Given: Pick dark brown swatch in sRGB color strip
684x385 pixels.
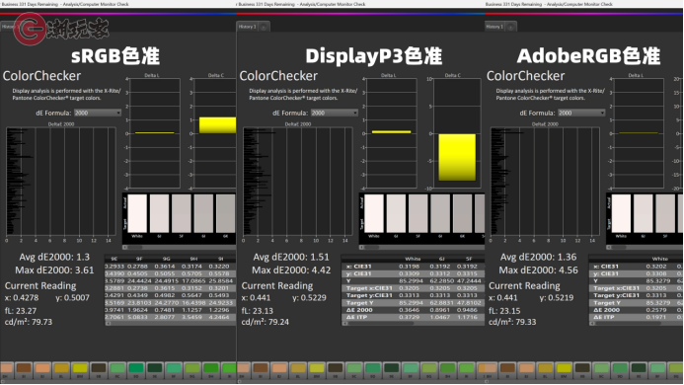Looking at the screenshot, I should click(24, 368).
